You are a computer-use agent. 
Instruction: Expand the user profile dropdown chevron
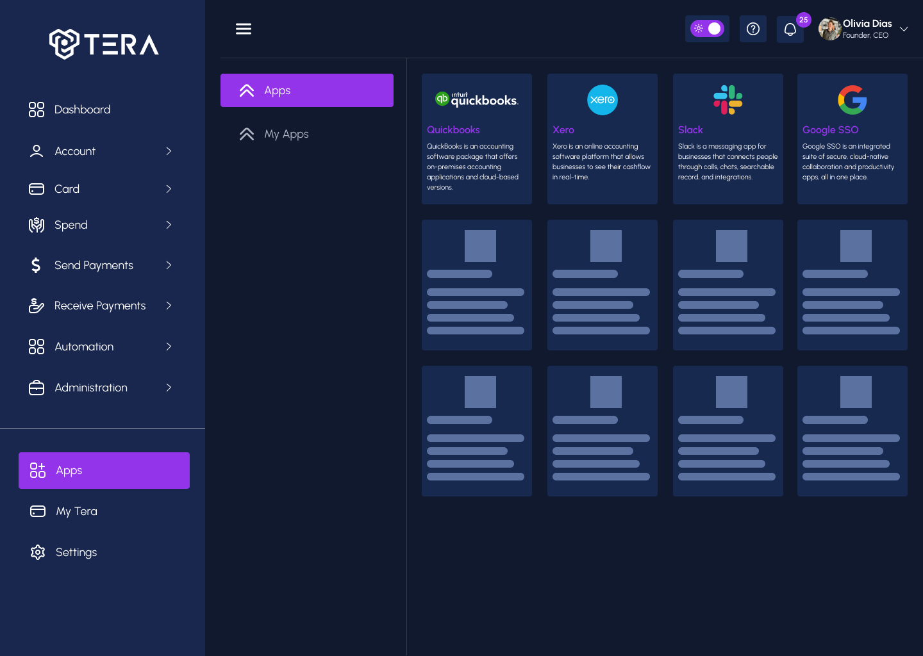tap(904, 29)
